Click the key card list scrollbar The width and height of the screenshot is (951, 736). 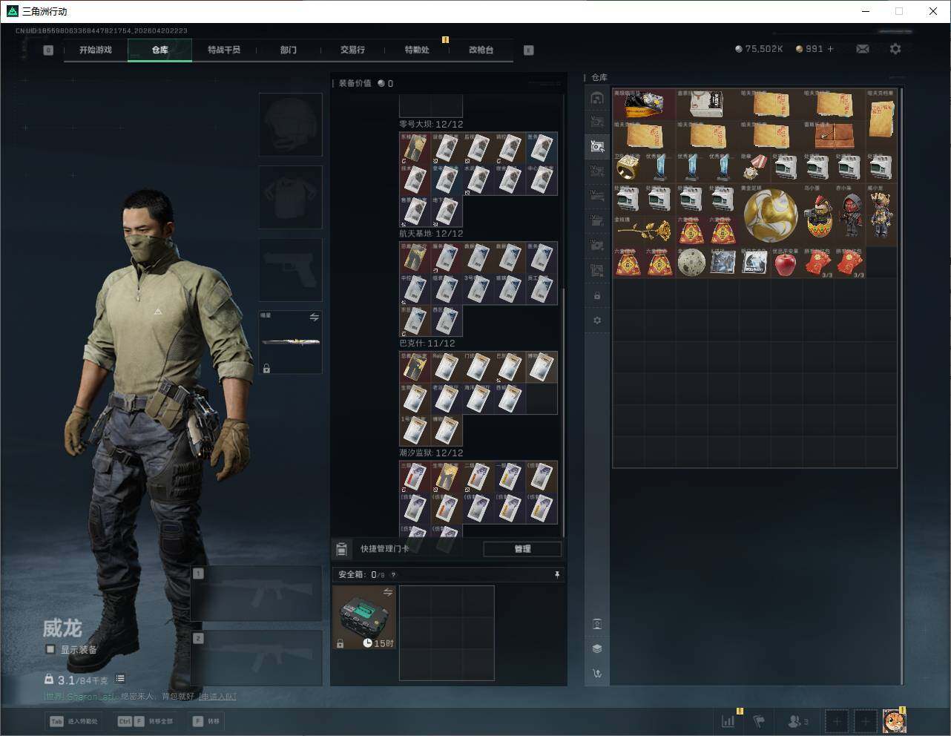564,412
